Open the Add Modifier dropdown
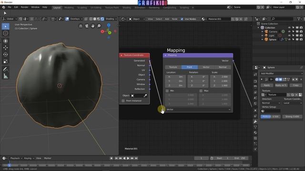The image size is (305, 171). pos(282,74)
